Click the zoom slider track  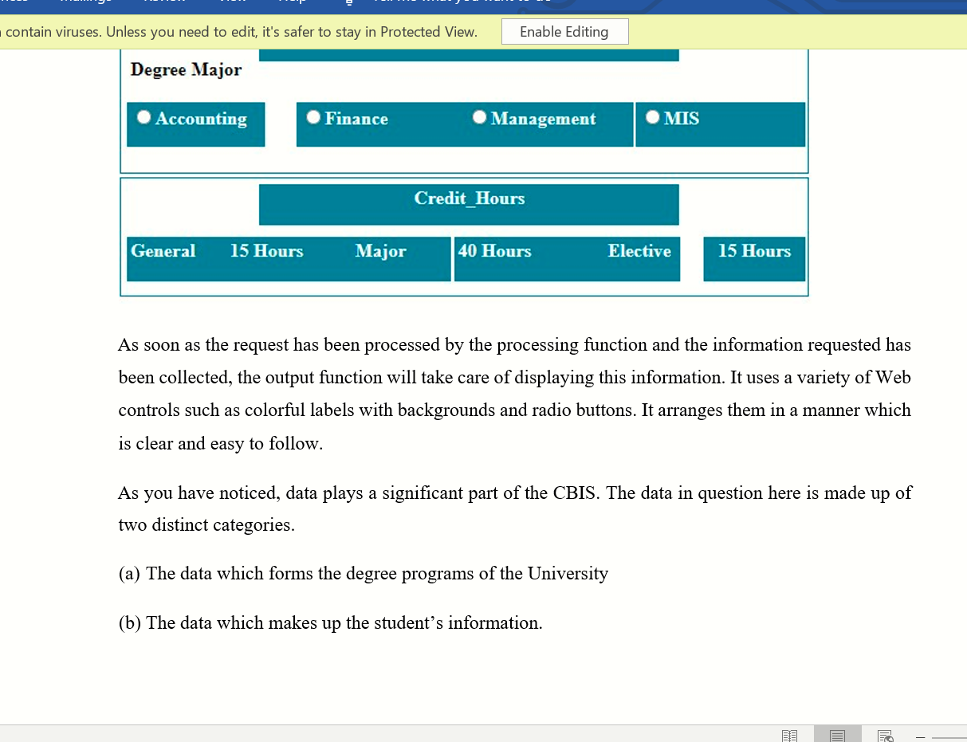coord(949,736)
